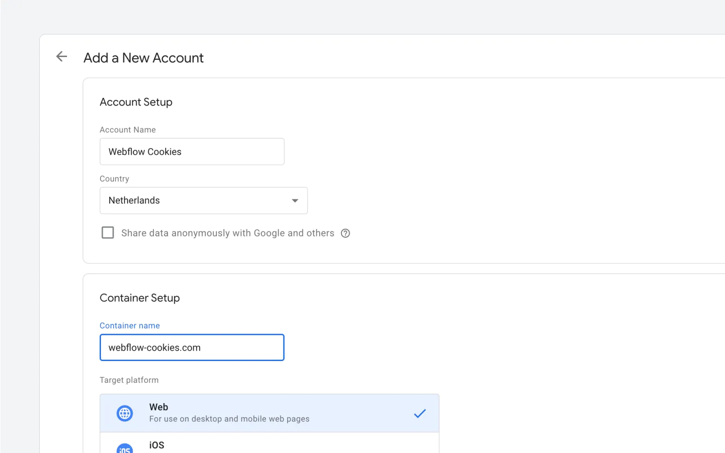The width and height of the screenshot is (725, 453).
Task: Click the Account Name label
Action: (128, 130)
